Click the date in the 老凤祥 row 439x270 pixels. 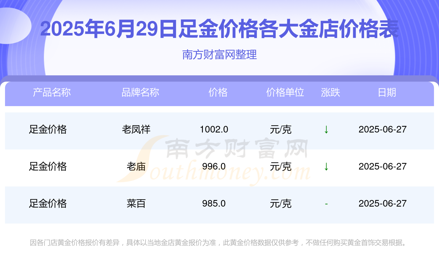tap(383, 129)
